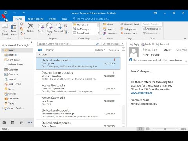The width and height of the screenshot is (188, 141).
Task: Open the Address Book
Action: point(152,29)
